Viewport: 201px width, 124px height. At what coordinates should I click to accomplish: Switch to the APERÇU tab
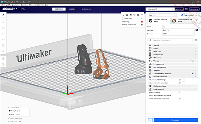72,9
